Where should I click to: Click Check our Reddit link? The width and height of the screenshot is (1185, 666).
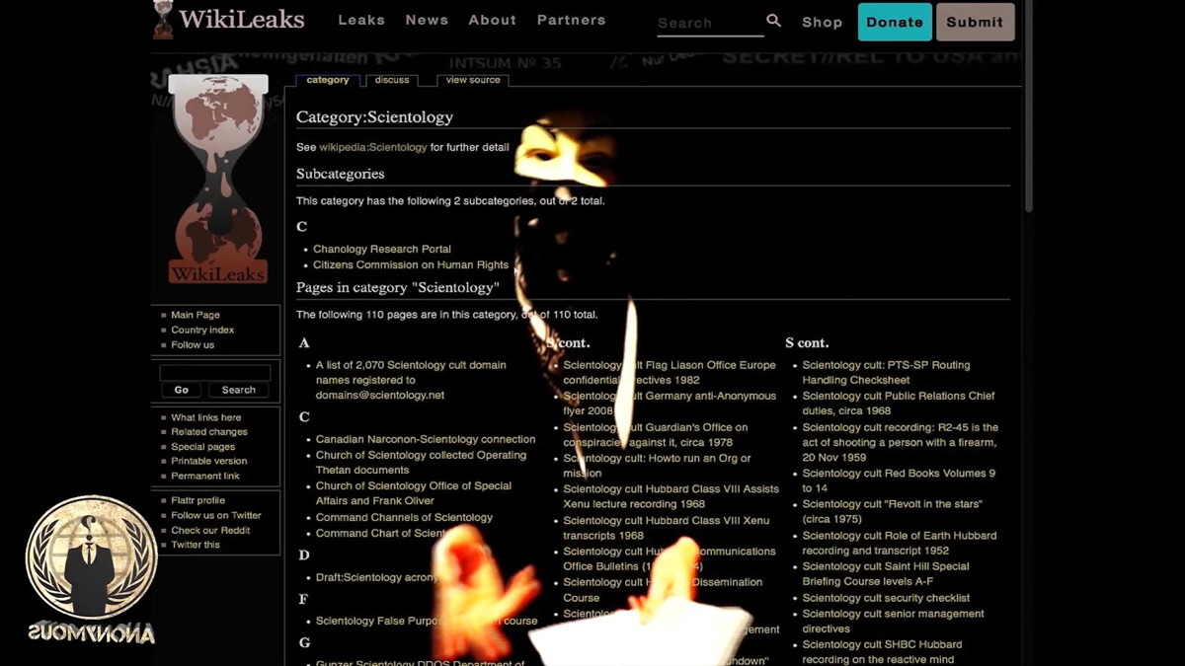point(210,530)
